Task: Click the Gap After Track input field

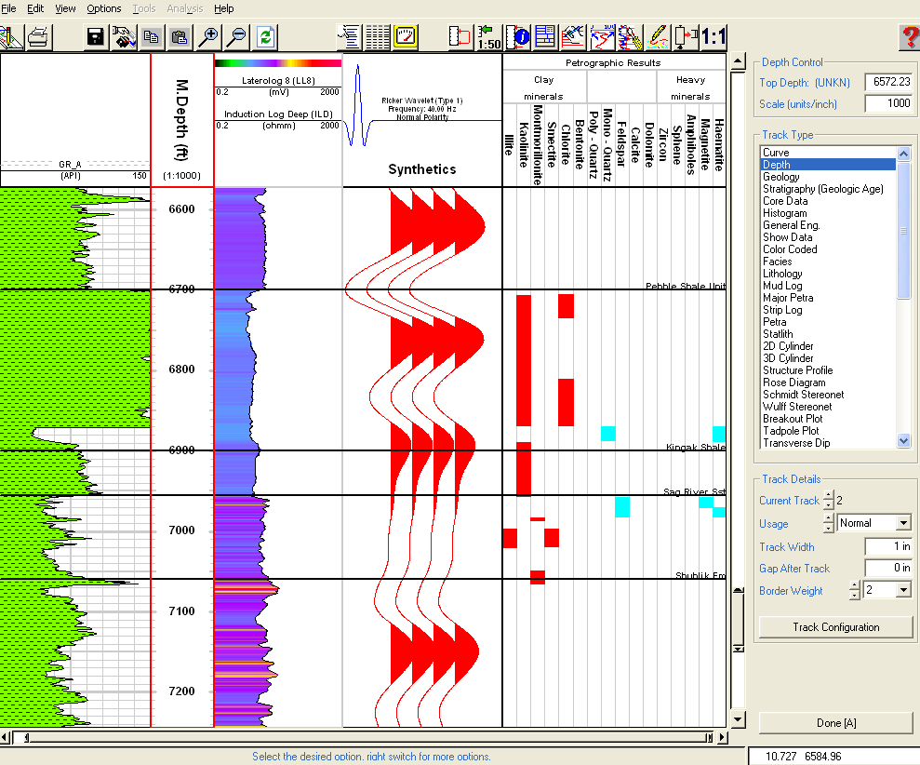Action: [888, 568]
